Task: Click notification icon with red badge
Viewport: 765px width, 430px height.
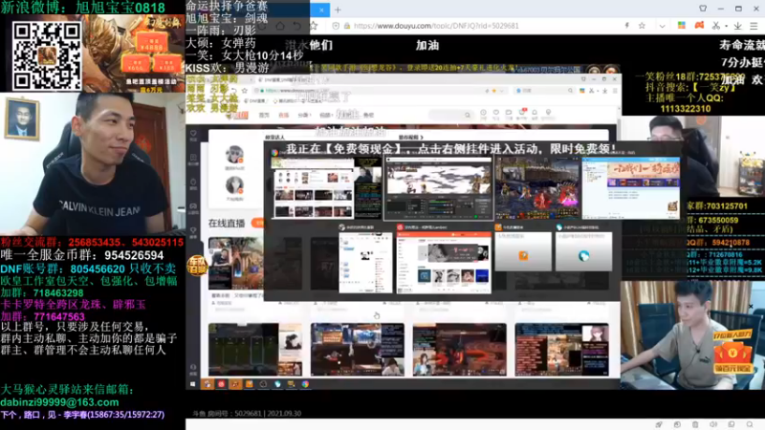Action: click(522, 114)
